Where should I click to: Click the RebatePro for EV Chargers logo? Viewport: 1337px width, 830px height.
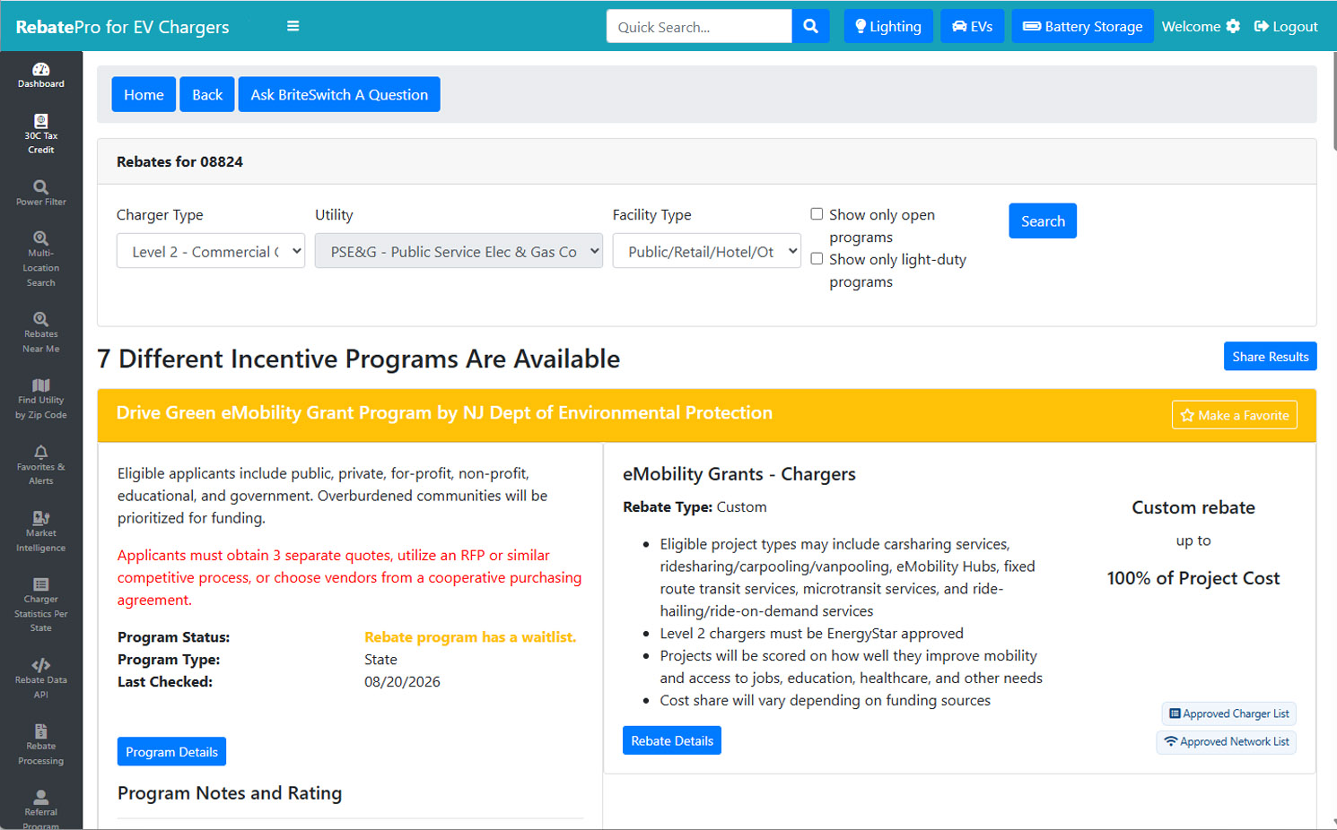tap(122, 27)
